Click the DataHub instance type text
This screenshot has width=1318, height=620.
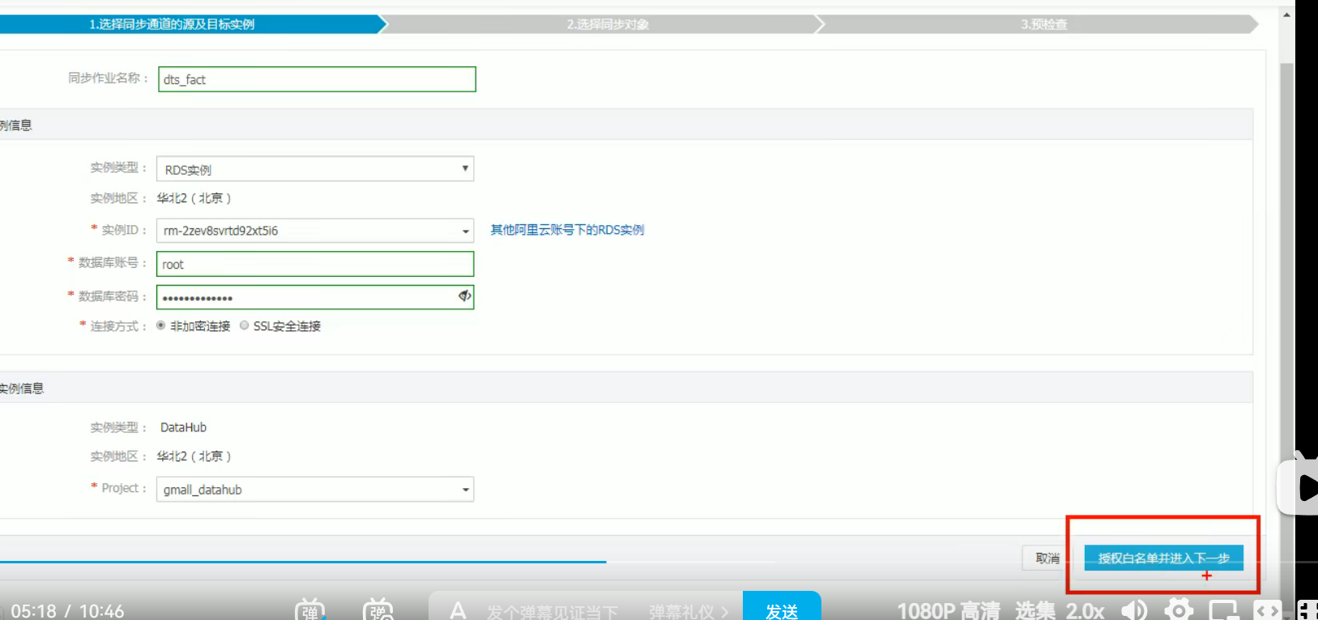183,427
